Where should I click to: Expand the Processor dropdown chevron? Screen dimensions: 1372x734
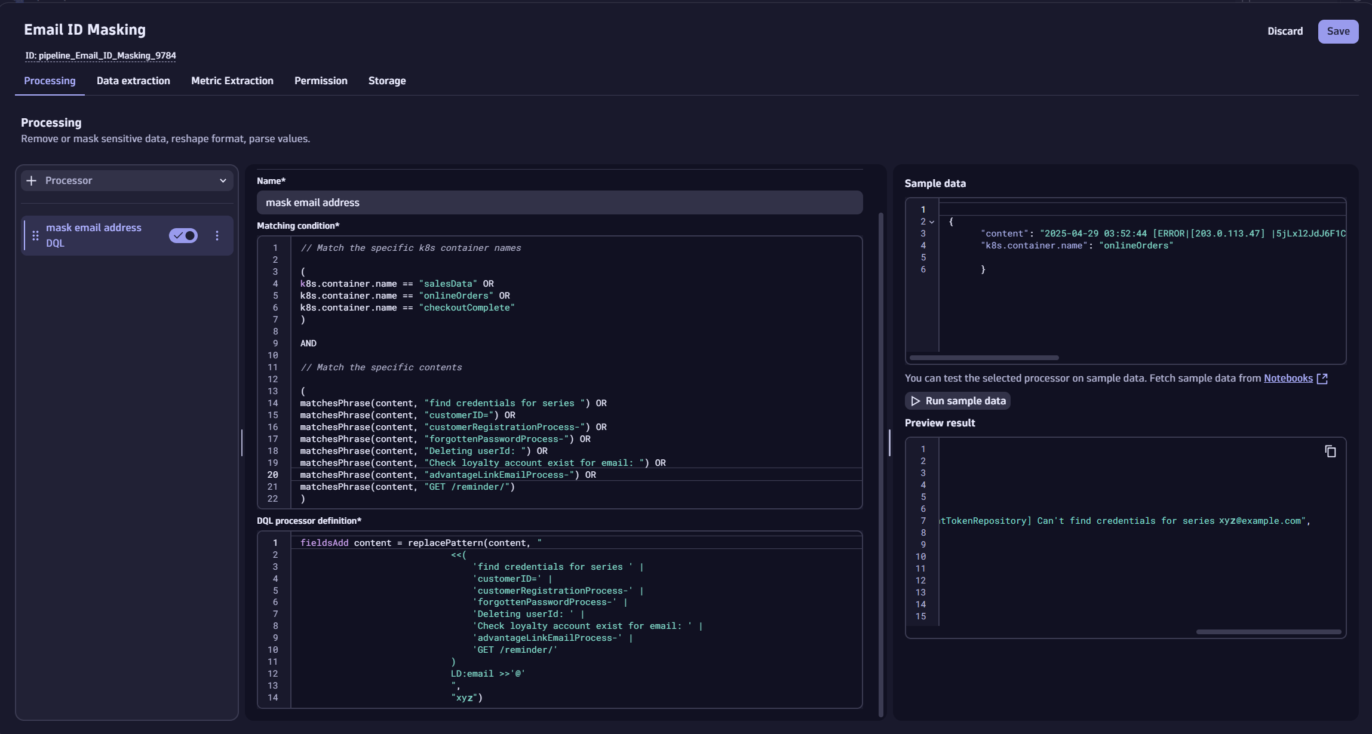tap(223, 180)
